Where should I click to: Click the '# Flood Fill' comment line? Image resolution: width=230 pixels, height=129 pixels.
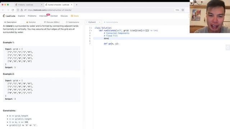pyautogui.click(x=111, y=36)
